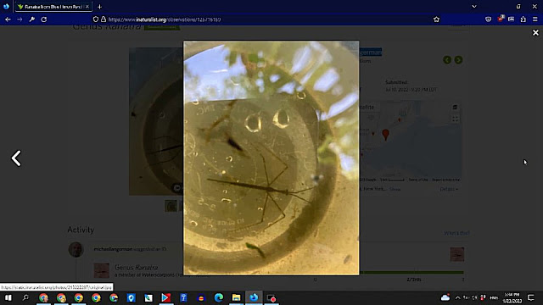Open tracking protection shield in address bar
This screenshot has height=305, width=543.
[x=96, y=19]
